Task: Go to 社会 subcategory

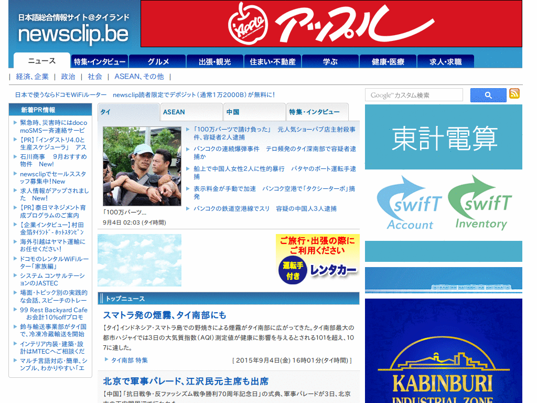Action: tap(95, 77)
